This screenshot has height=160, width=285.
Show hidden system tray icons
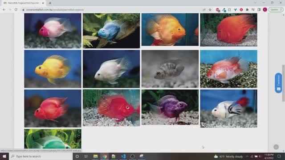click(x=247, y=156)
